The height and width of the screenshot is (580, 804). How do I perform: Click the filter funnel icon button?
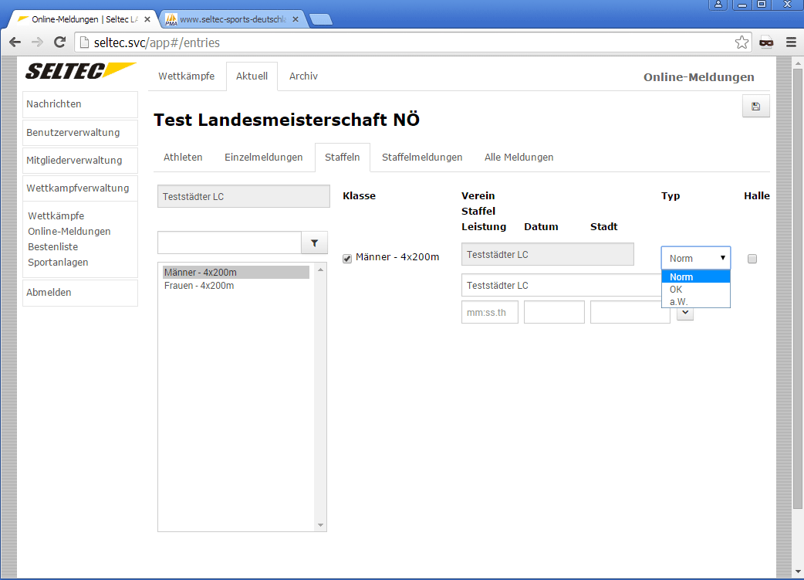[x=314, y=243]
